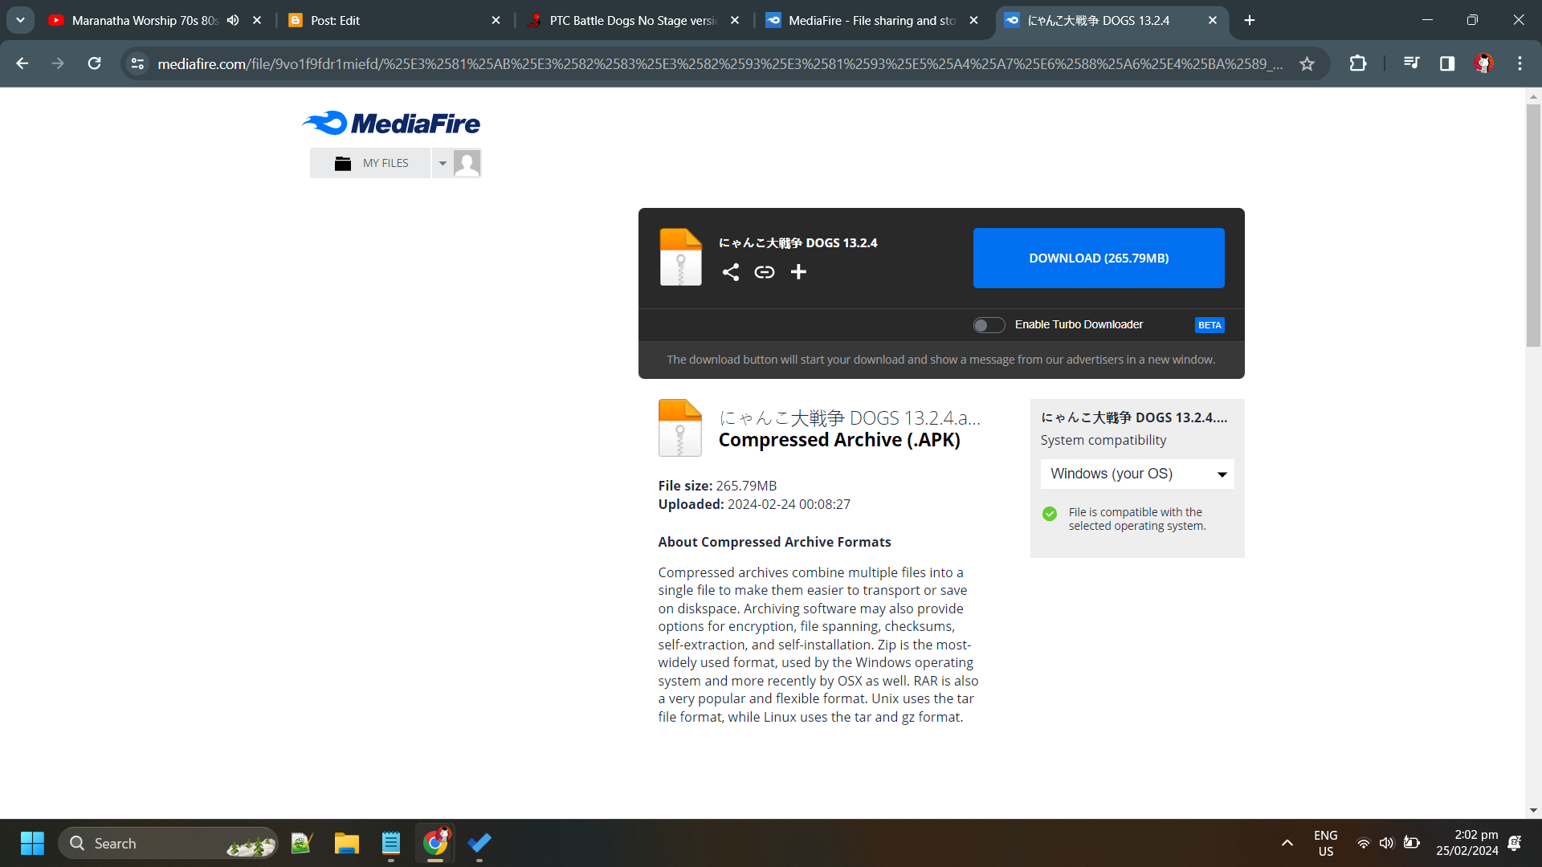Click the media control icon in the toolbar

point(1411,63)
